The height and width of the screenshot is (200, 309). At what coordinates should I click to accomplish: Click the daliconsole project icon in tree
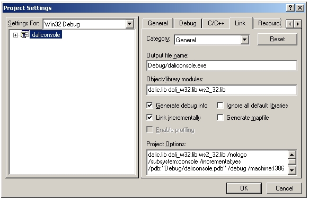[25, 34]
